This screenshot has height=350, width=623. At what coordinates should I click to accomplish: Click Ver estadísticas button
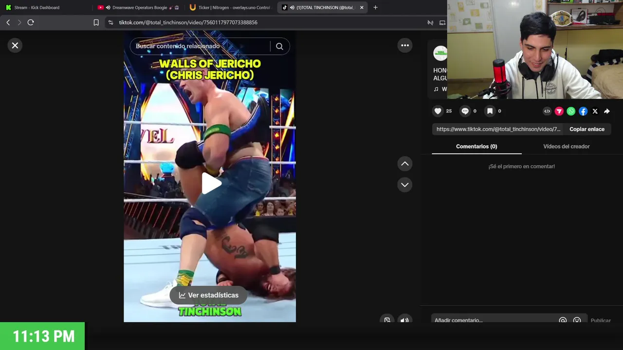(208, 295)
